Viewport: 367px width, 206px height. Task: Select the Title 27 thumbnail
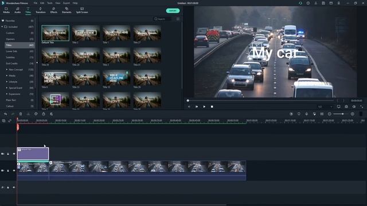147,33
